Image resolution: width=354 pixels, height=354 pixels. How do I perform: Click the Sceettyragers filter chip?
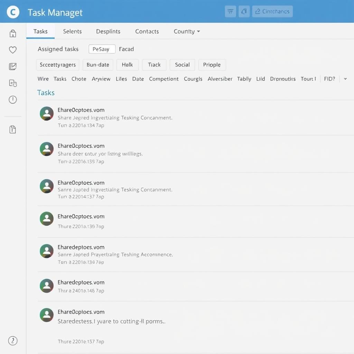point(58,65)
